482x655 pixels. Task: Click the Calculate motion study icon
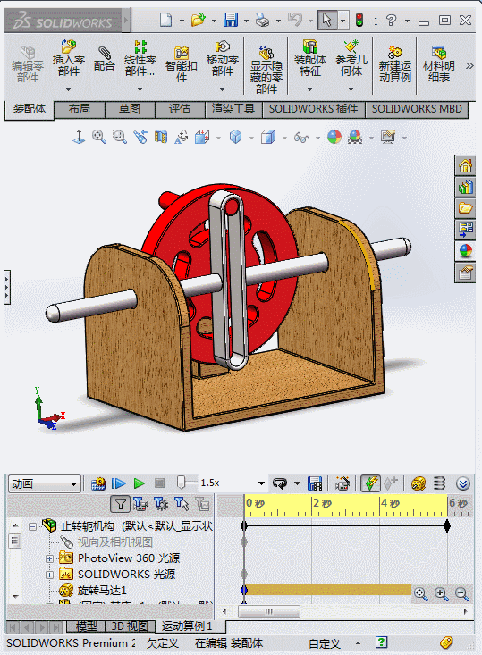(x=98, y=483)
